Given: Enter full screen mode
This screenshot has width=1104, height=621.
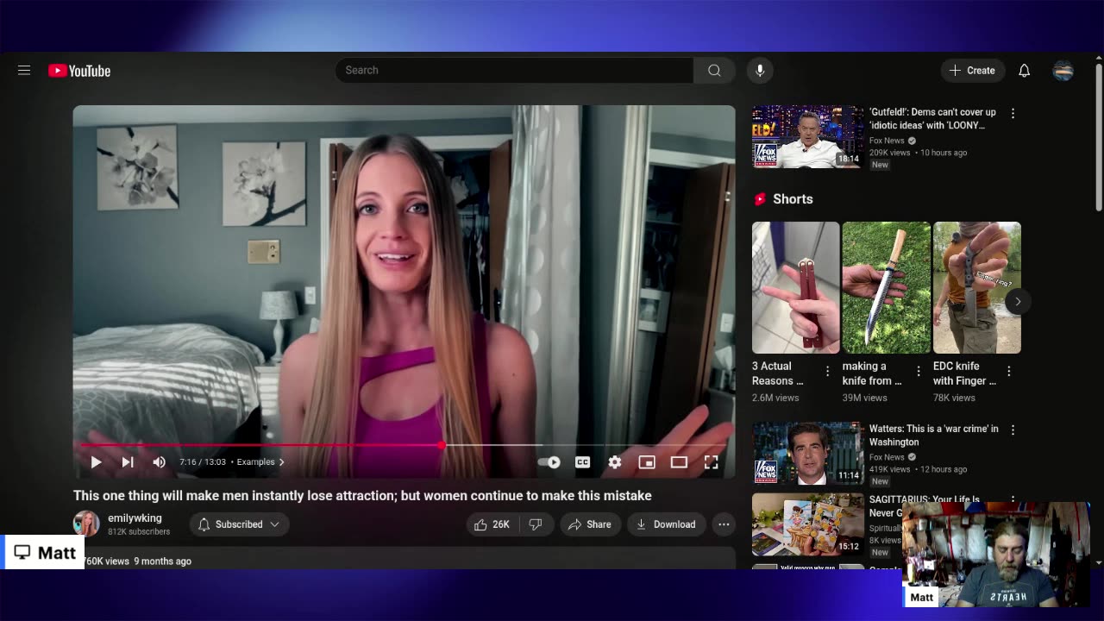Looking at the screenshot, I should pos(711,462).
